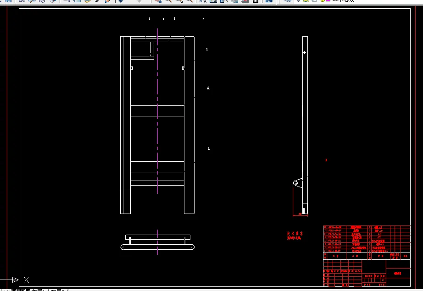The width and height of the screenshot is (423, 291).
Task: Select the upper plate in the bottom view
Action: tap(158, 237)
